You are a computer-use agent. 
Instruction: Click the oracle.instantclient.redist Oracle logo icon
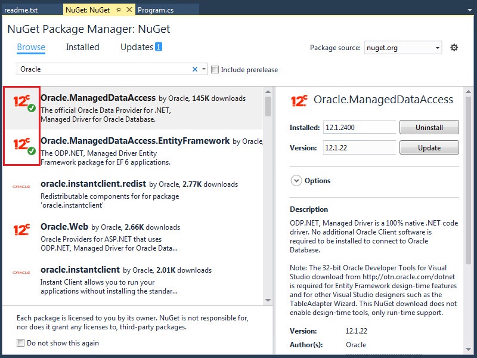click(x=20, y=187)
